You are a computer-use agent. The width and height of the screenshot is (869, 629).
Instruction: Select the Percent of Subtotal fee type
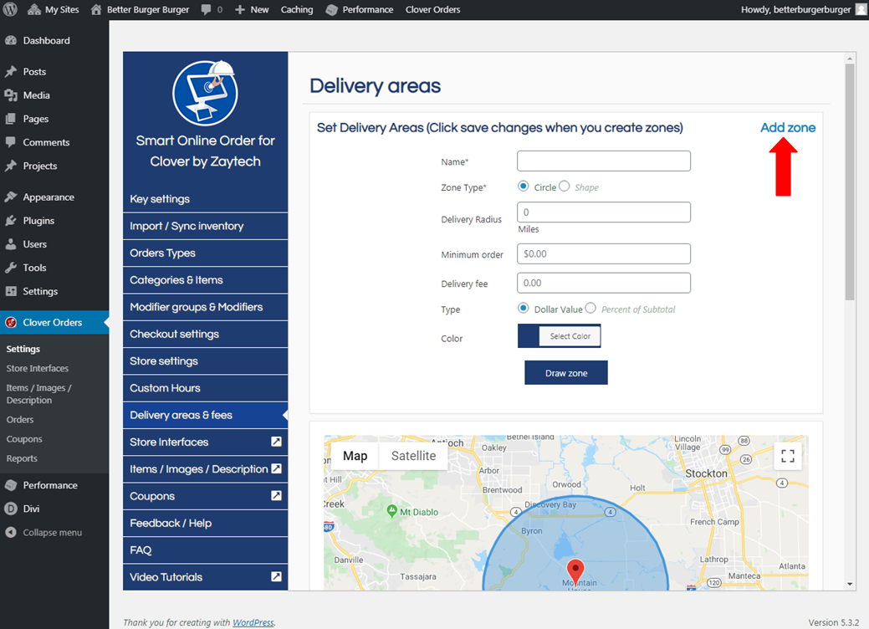click(590, 308)
